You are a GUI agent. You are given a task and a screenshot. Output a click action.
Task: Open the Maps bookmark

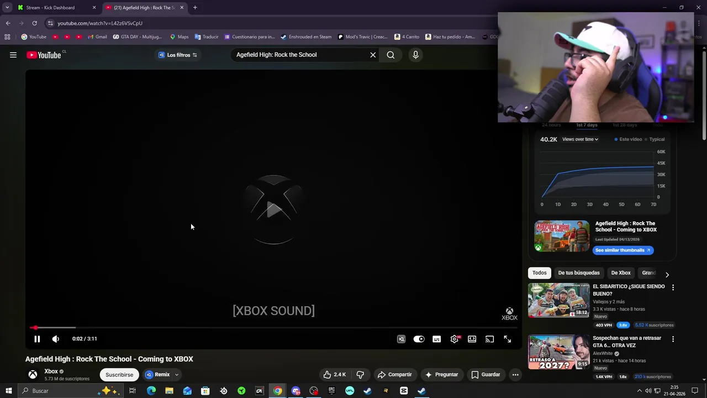click(x=179, y=37)
